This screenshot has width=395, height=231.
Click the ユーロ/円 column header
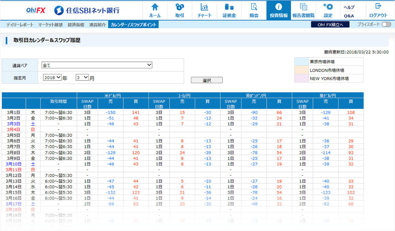(185, 95)
